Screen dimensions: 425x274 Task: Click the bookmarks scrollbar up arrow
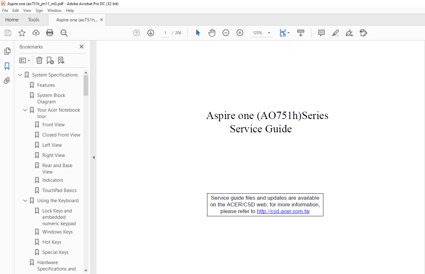pos(86,73)
